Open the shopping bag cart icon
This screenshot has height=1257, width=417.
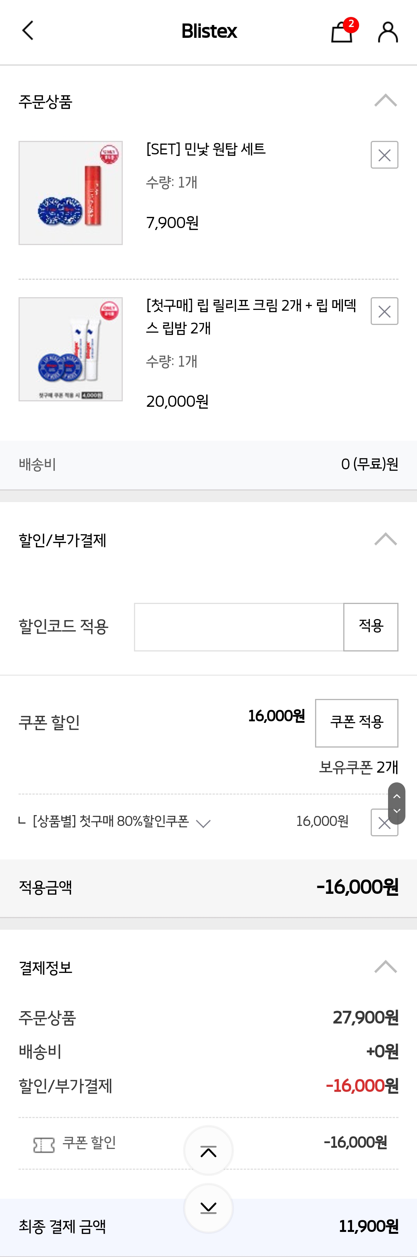[x=342, y=32]
